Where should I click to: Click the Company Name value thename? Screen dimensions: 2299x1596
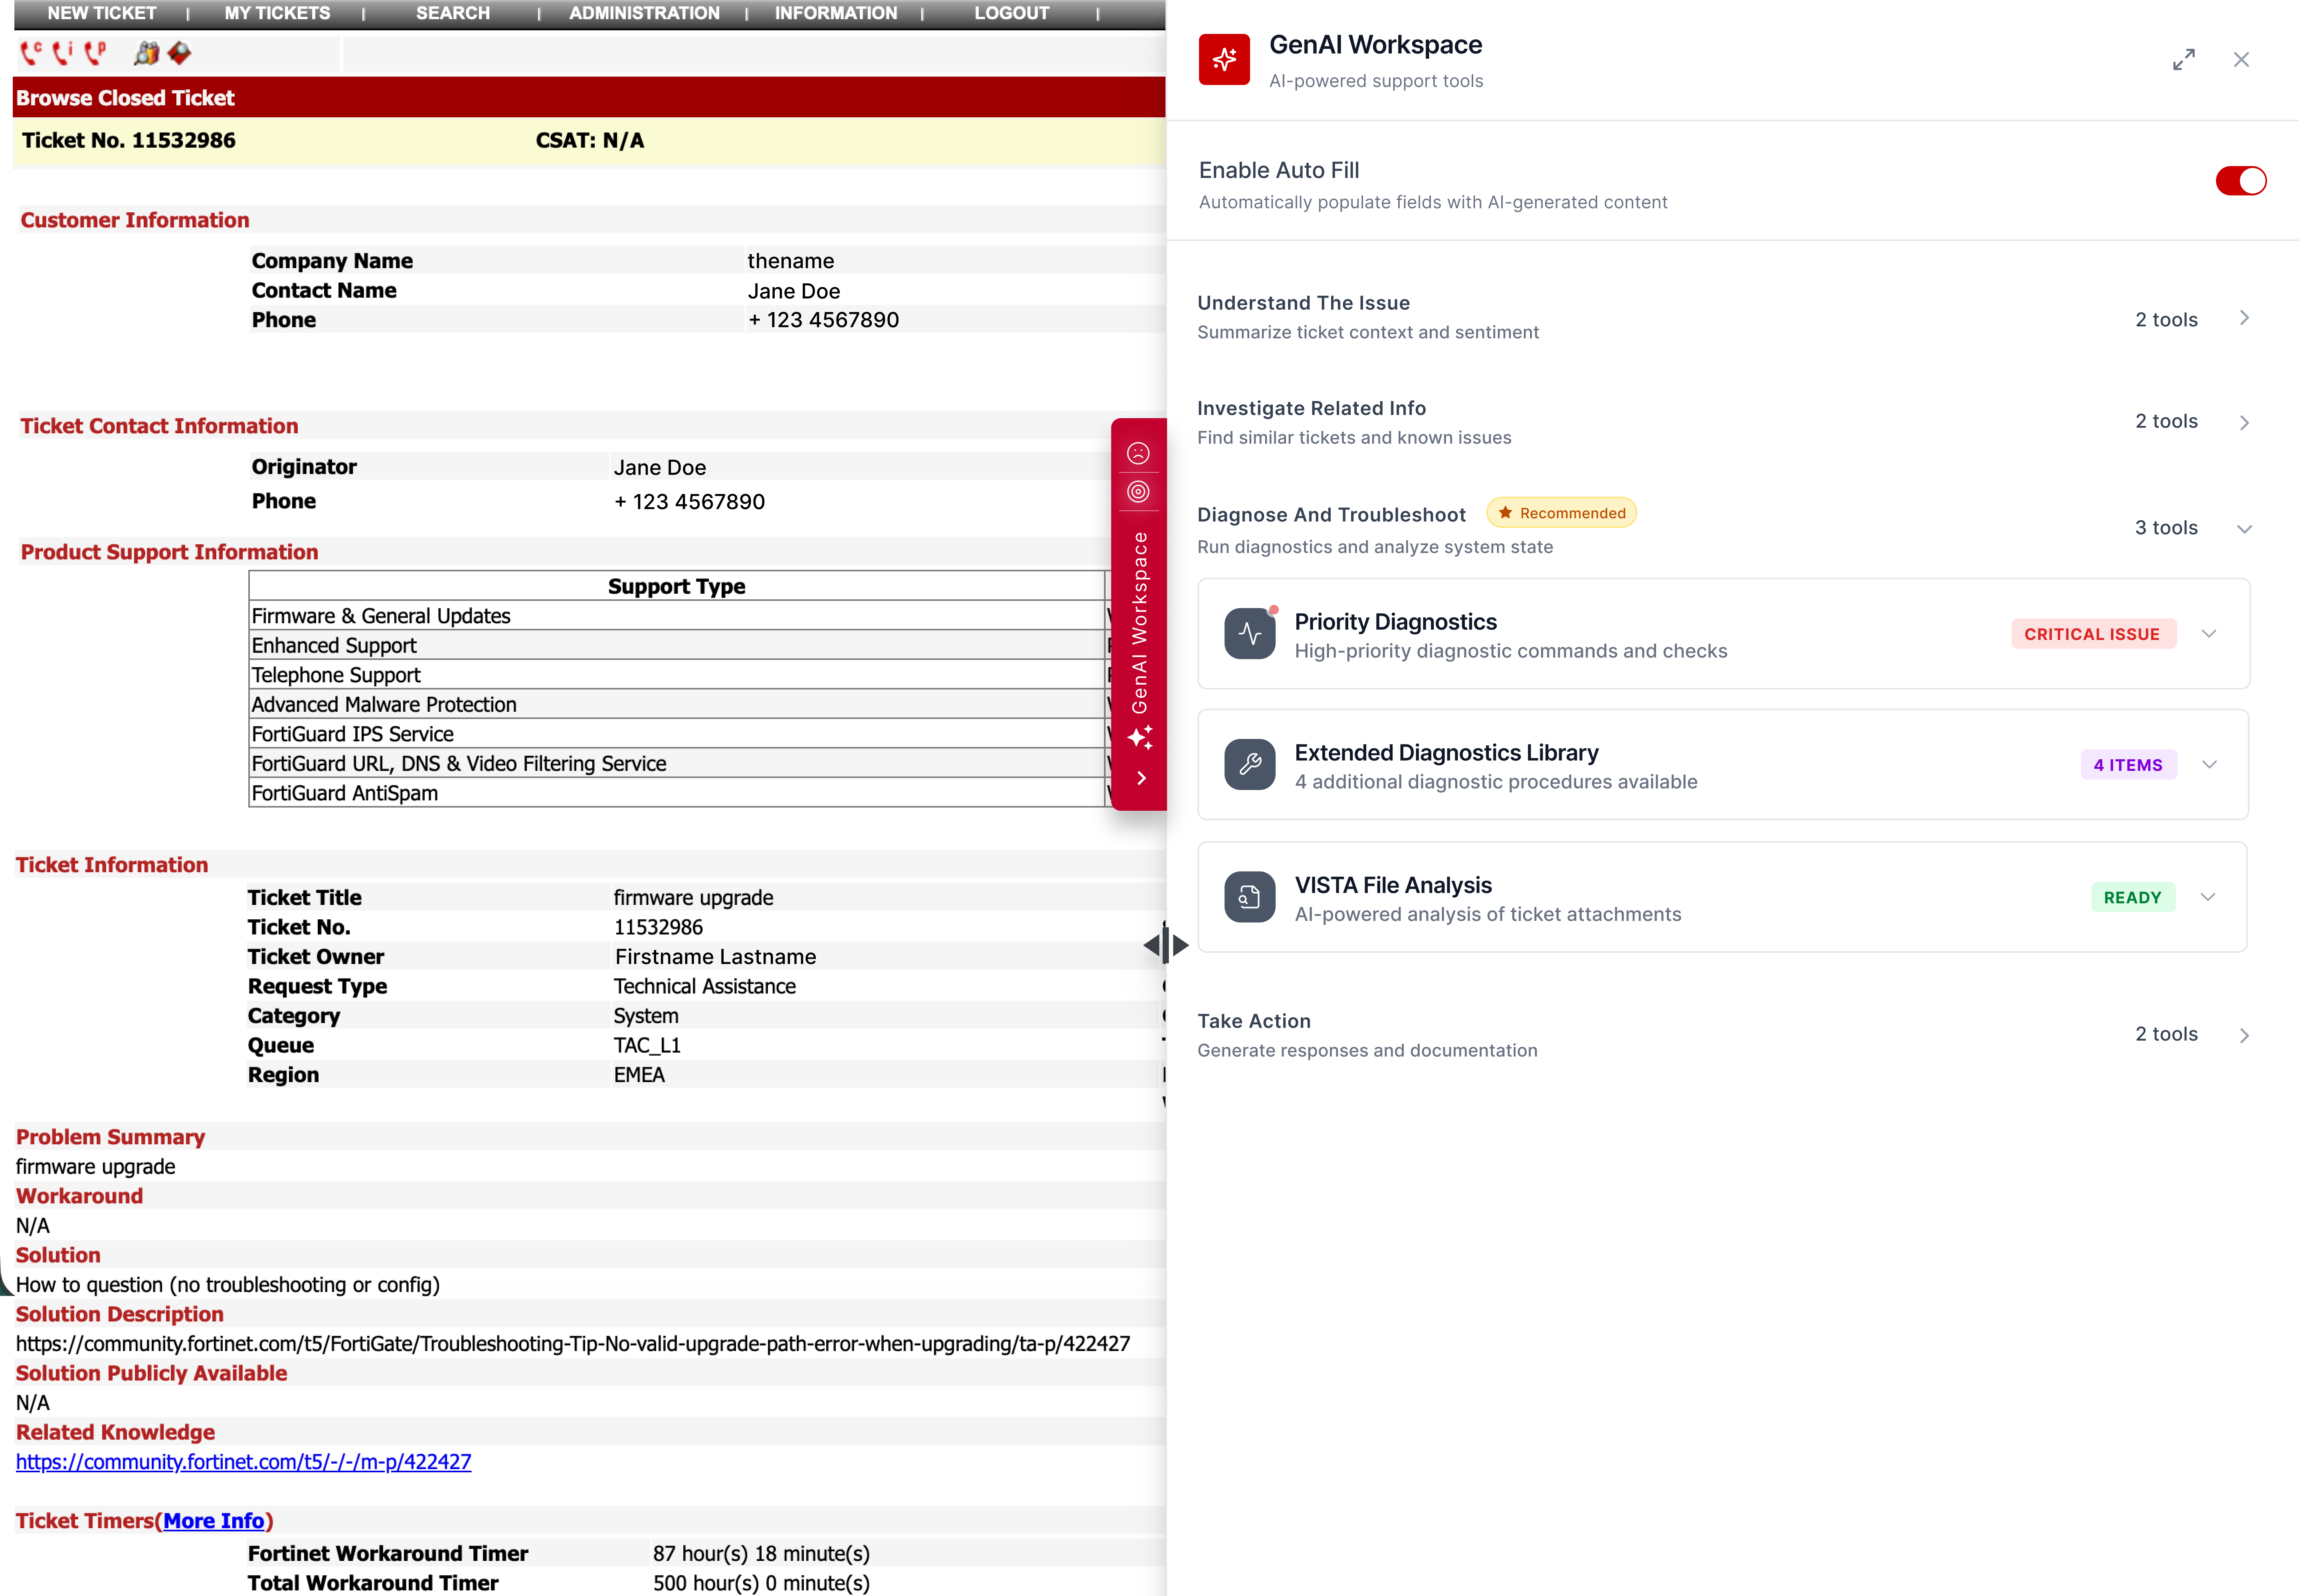[790, 260]
